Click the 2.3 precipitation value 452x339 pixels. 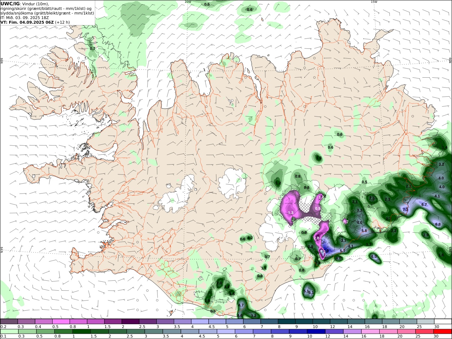[x=387, y=199]
